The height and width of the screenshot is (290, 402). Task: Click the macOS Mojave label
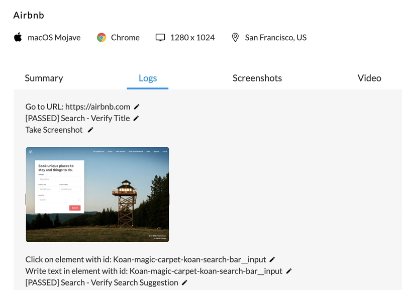pyautogui.click(x=54, y=38)
